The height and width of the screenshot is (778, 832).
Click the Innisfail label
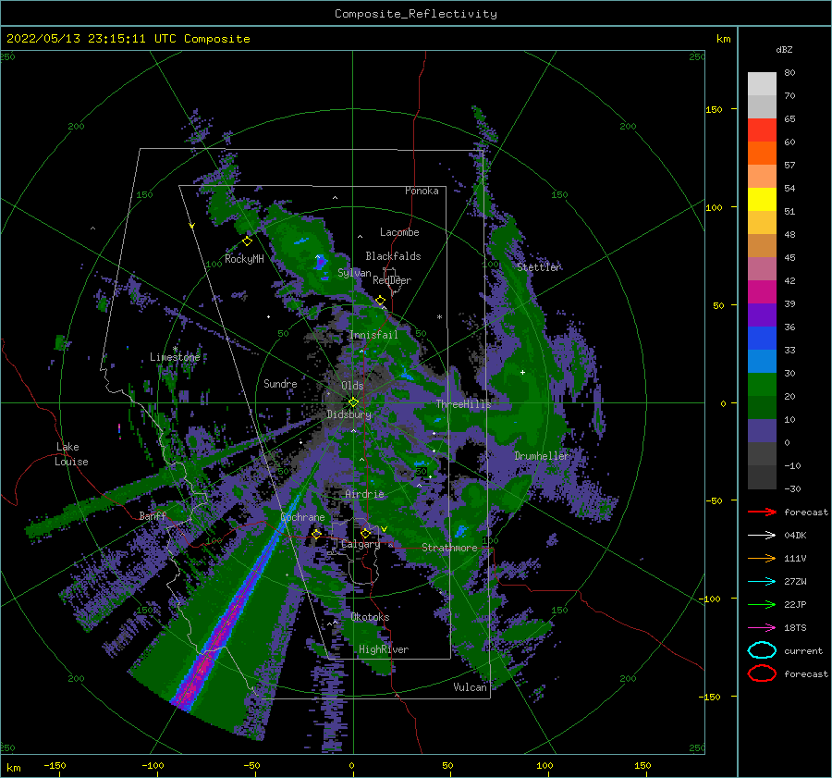pos(373,335)
